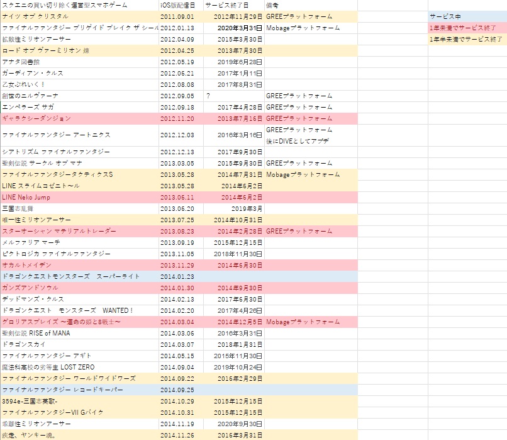507x440 pixels.
Task: Click cell "シアトリズム ファイナルファンタジー"
Action: pos(79,152)
